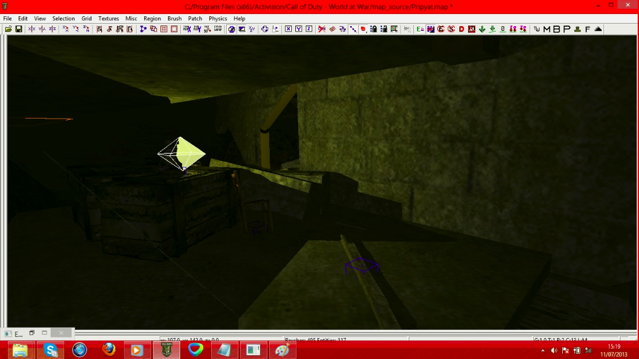
Task: Click the red scissors clipper icon
Action: click(322, 29)
